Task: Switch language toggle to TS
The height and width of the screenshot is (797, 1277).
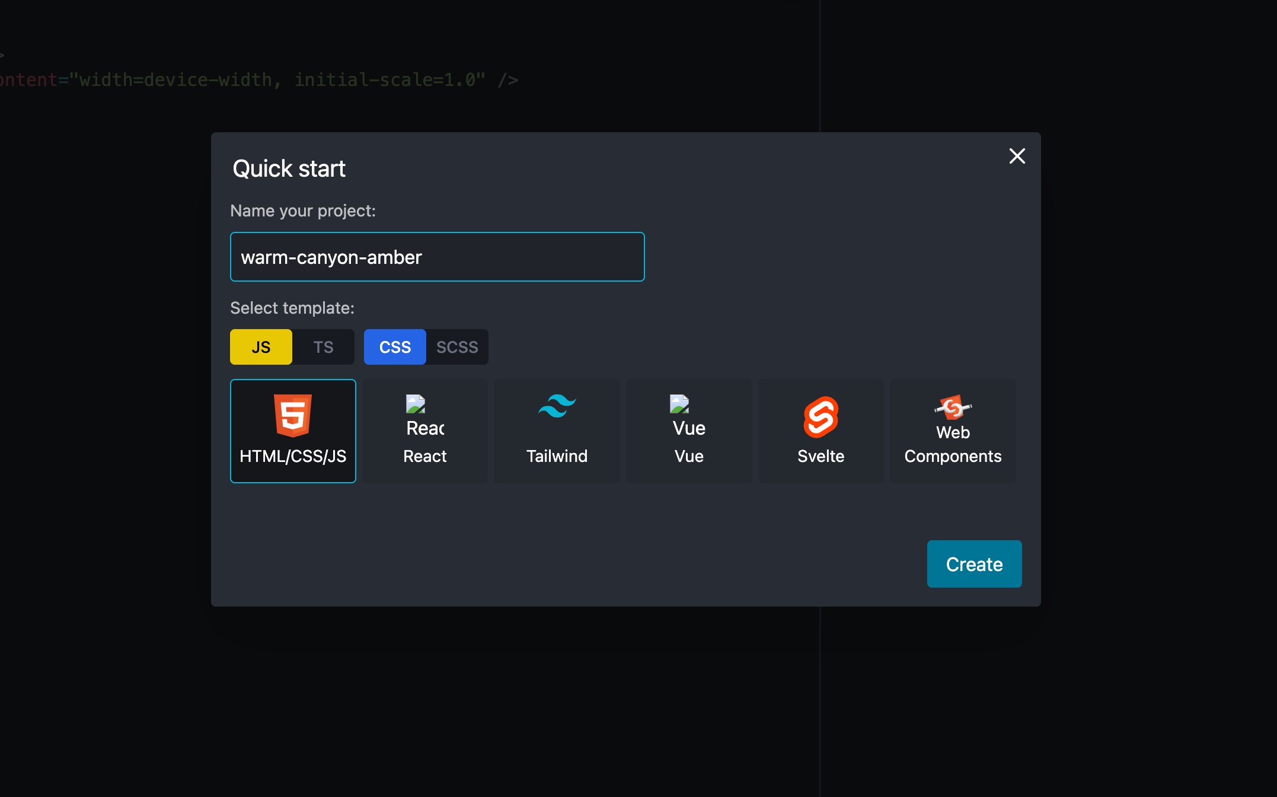Action: (x=324, y=347)
